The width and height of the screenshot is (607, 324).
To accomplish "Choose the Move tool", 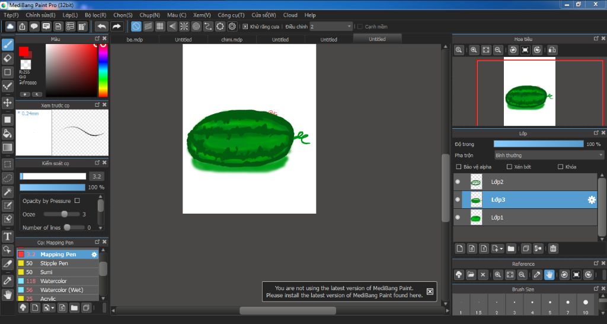I will [7, 103].
